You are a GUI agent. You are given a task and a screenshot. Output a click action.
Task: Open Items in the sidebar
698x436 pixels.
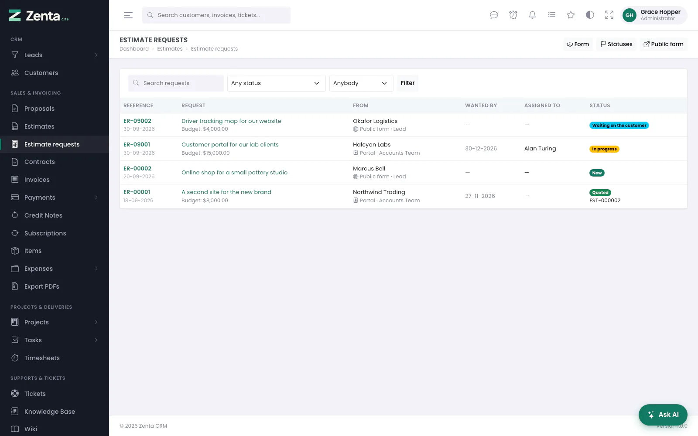pyautogui.click(x=55, y=251)
